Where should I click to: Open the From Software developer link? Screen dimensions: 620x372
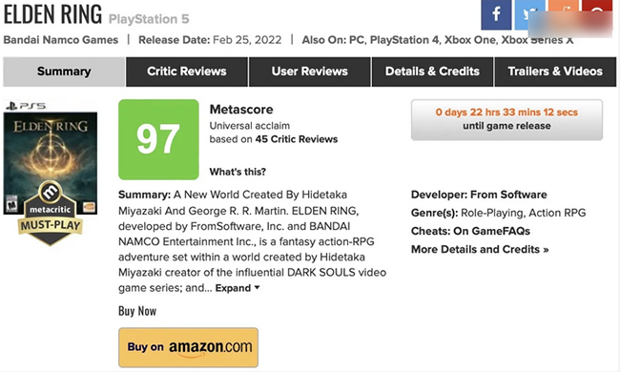pyautogui.click(x=508, y=195)
